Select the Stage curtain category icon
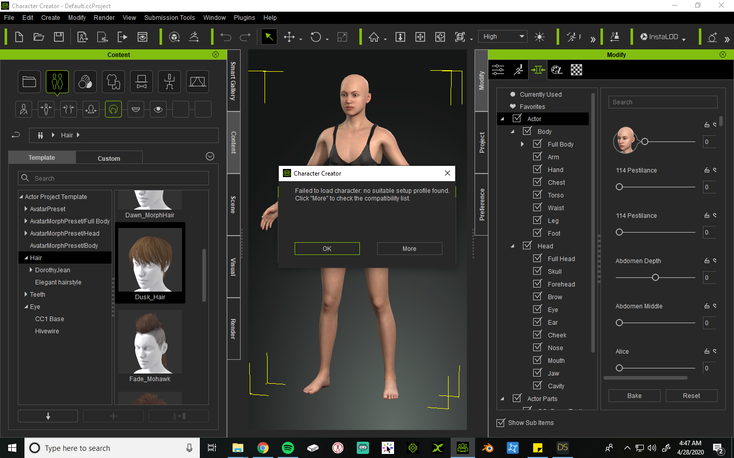Screen dimensions: 734x458 click(198, 81)
